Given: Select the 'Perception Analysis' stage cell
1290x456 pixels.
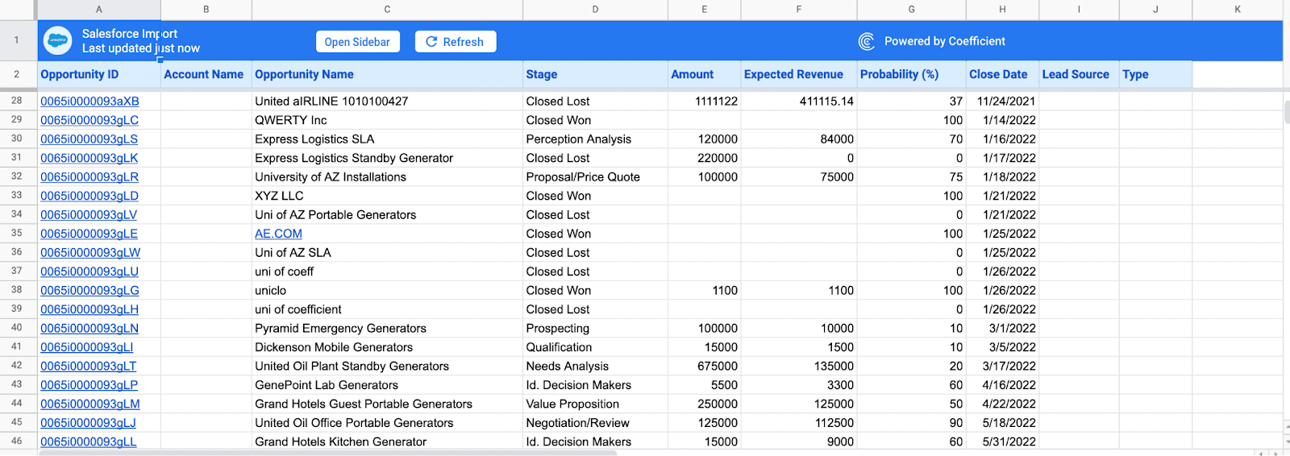Looking at the screenshot, I should (595, 139).
